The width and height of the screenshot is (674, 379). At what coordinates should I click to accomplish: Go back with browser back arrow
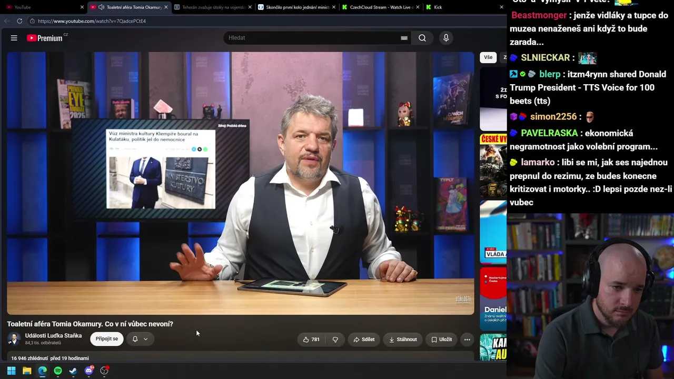7,21
